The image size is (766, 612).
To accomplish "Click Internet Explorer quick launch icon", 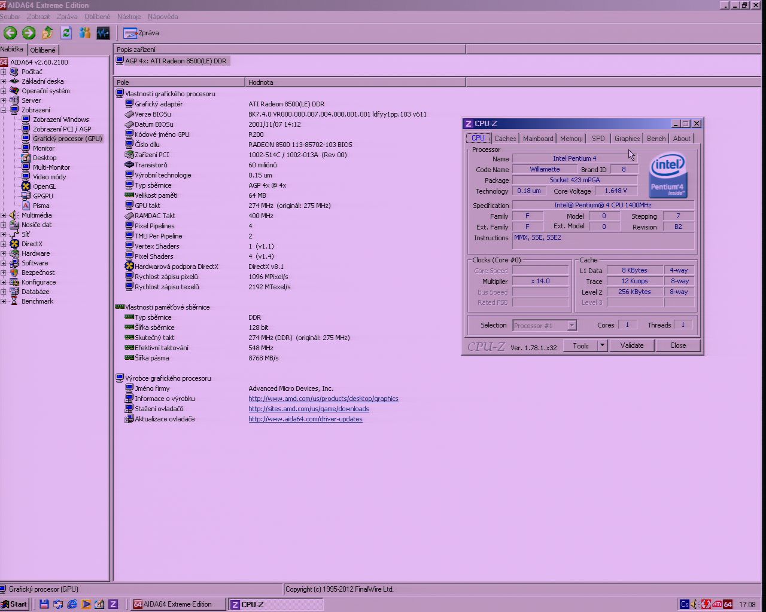I will click(72, 604).
